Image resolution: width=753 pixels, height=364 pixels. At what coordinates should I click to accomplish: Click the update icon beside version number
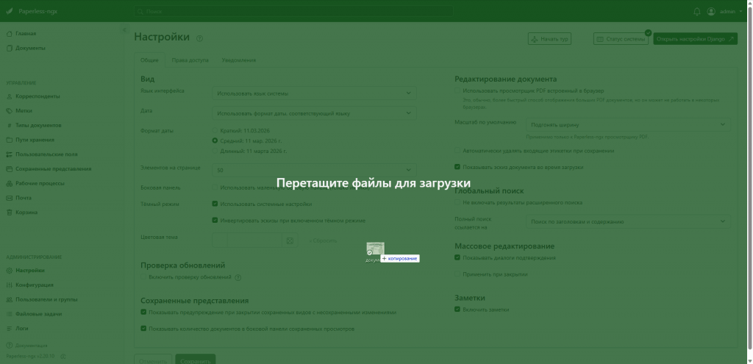point(63,357)
